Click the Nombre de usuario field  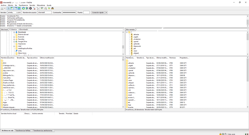tap(45, 12)
